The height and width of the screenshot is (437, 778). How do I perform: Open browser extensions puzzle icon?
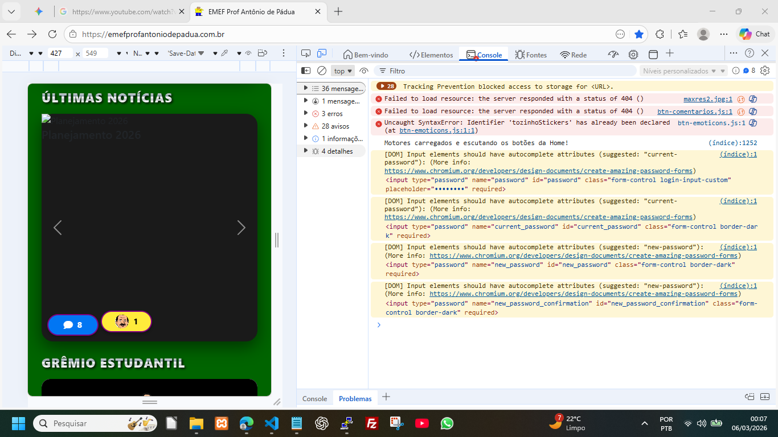(x=660, y=34)
